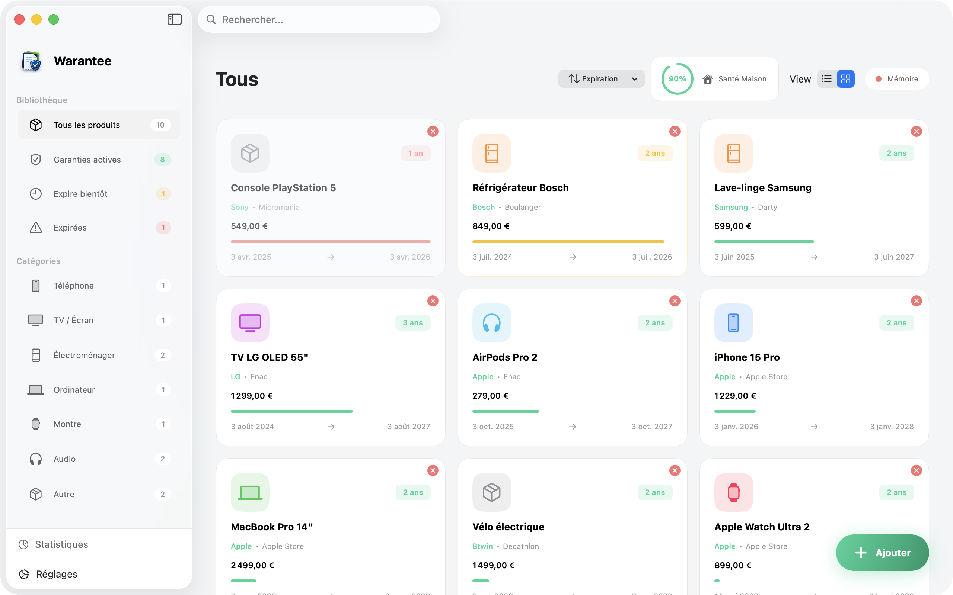The image size is (953, 595).
Task: Filter by Montre category
Action: (x=99, y=424)
